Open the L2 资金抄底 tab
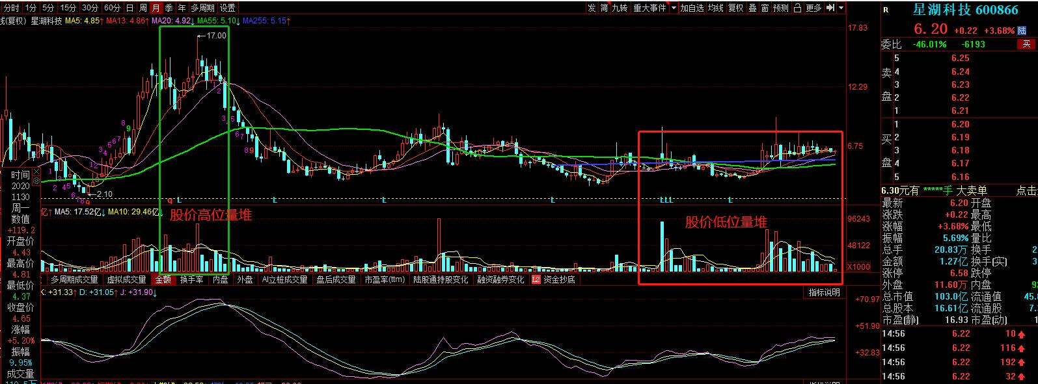Screen dimensions: 1038x384 553,279
